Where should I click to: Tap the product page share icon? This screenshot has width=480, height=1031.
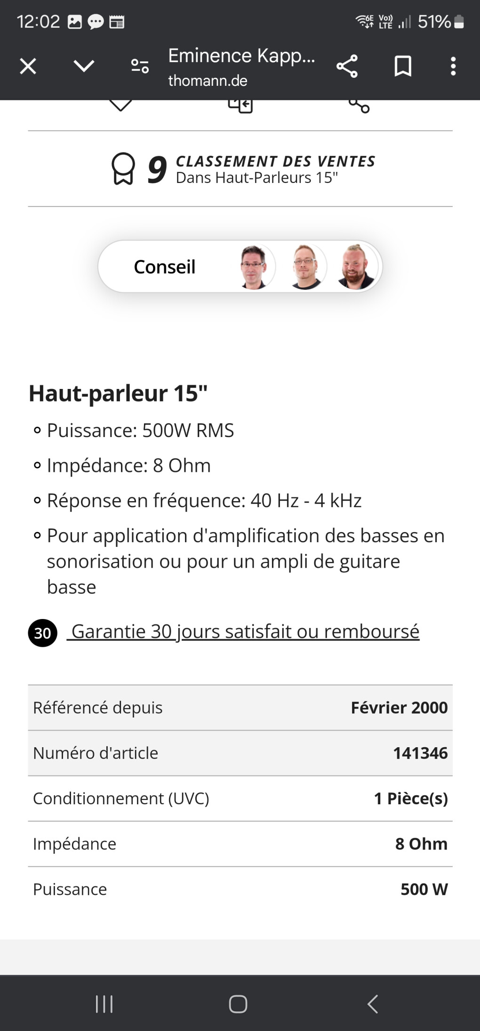[359, 106]
